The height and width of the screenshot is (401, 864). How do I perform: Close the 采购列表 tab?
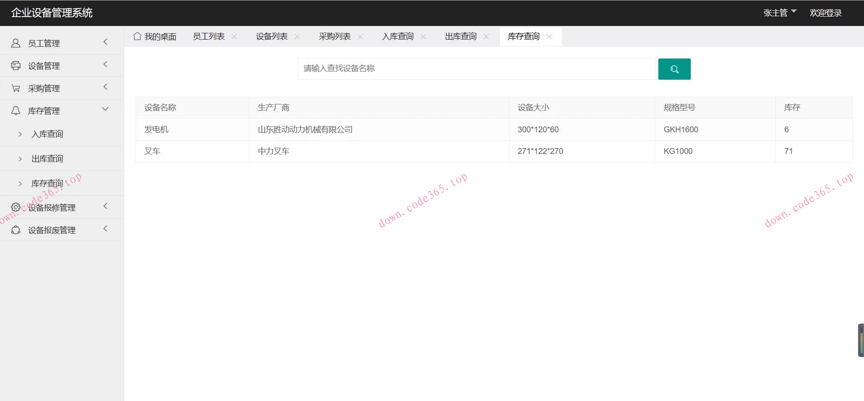coord(360,36)
